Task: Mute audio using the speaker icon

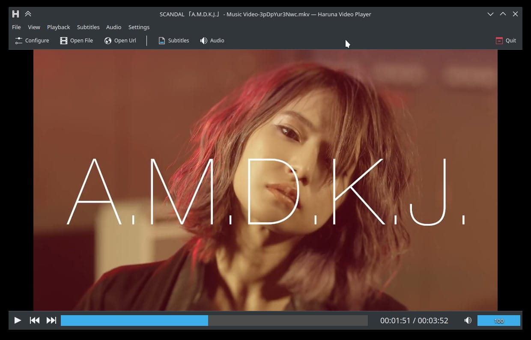Action: tap(468, 320)
